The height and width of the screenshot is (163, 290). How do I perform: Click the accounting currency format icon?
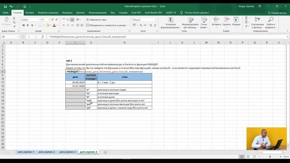point(135,25)
